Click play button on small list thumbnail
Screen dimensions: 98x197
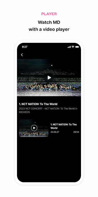pyautogui.click(x=34, y=128)
